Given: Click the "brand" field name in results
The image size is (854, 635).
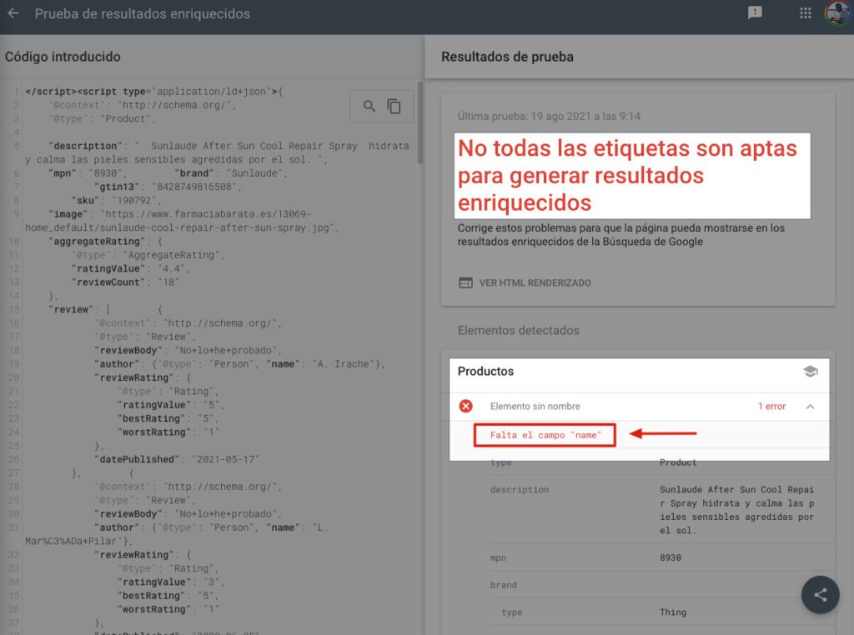Looking at the screenshot, I should pos(503,585).
